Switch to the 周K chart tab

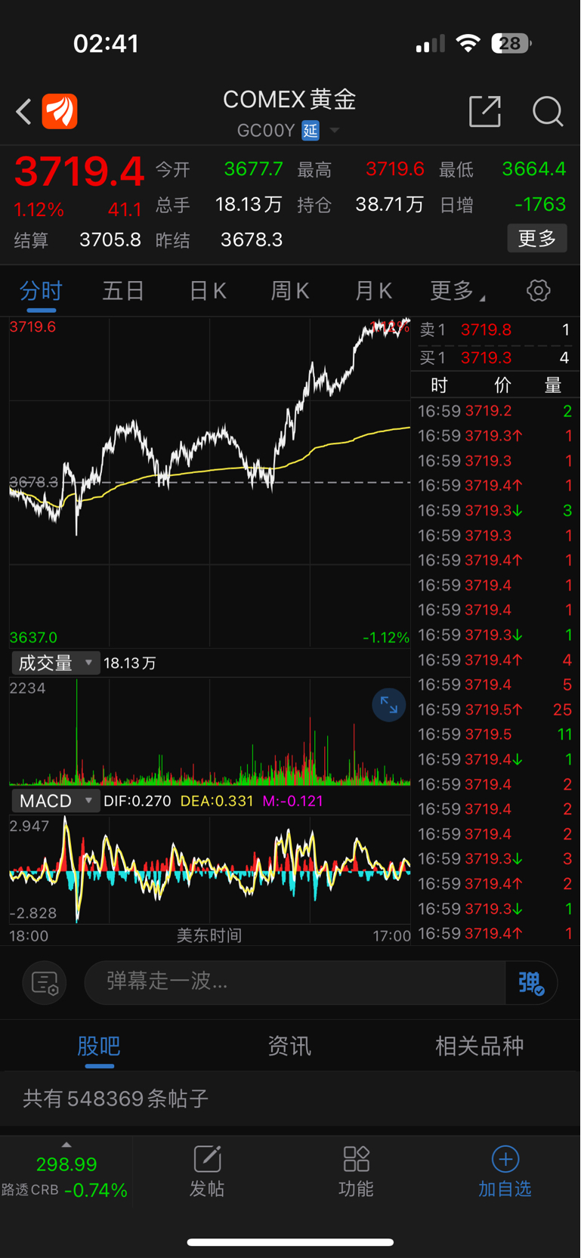point(290,291)
